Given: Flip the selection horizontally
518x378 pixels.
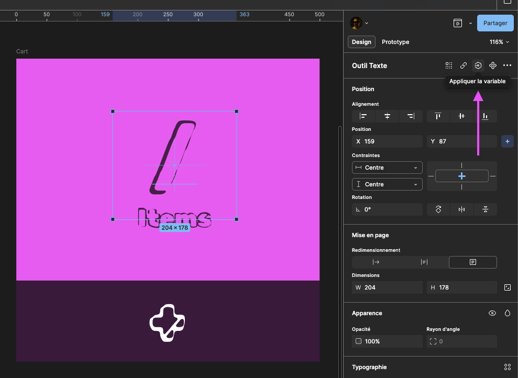Looking at the screenshot, I should pyautogui.click(x=461, y=209).
